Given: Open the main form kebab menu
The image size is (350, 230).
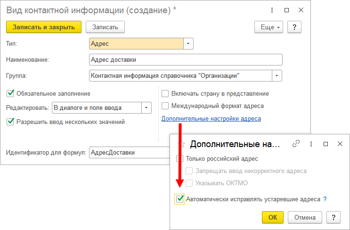Looking at the screenshot, I should click(x=272, y=10).
